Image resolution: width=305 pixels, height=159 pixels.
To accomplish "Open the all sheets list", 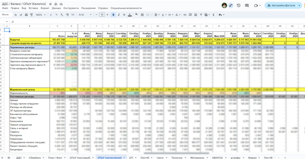I will pos(9,157).
